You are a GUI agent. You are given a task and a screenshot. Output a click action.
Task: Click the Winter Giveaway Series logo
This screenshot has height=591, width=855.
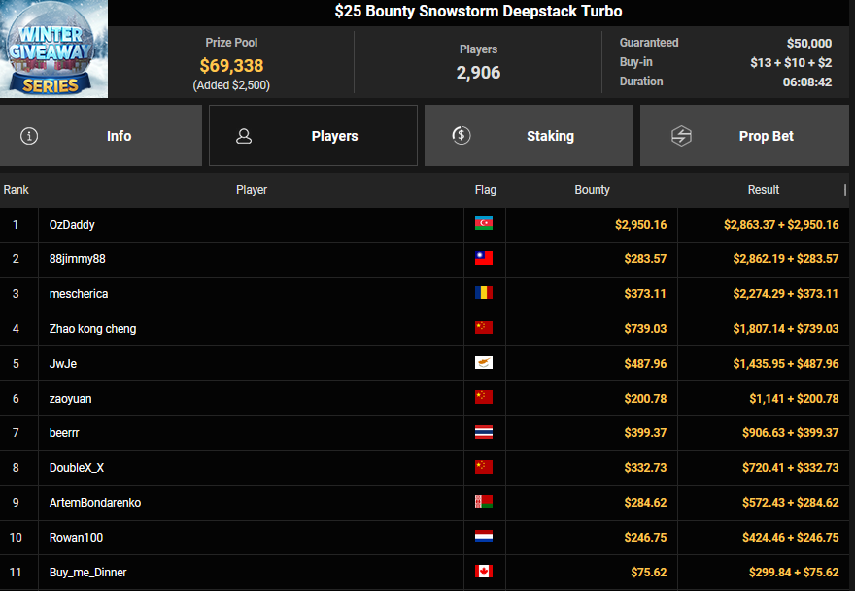pyautogui.click(x=54, y=50)
